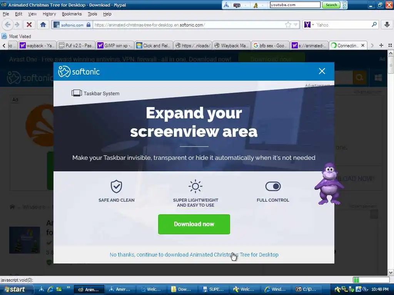Open the Edit menu
This screenshot has height=295, width=394.
click(x=18, y=14)
